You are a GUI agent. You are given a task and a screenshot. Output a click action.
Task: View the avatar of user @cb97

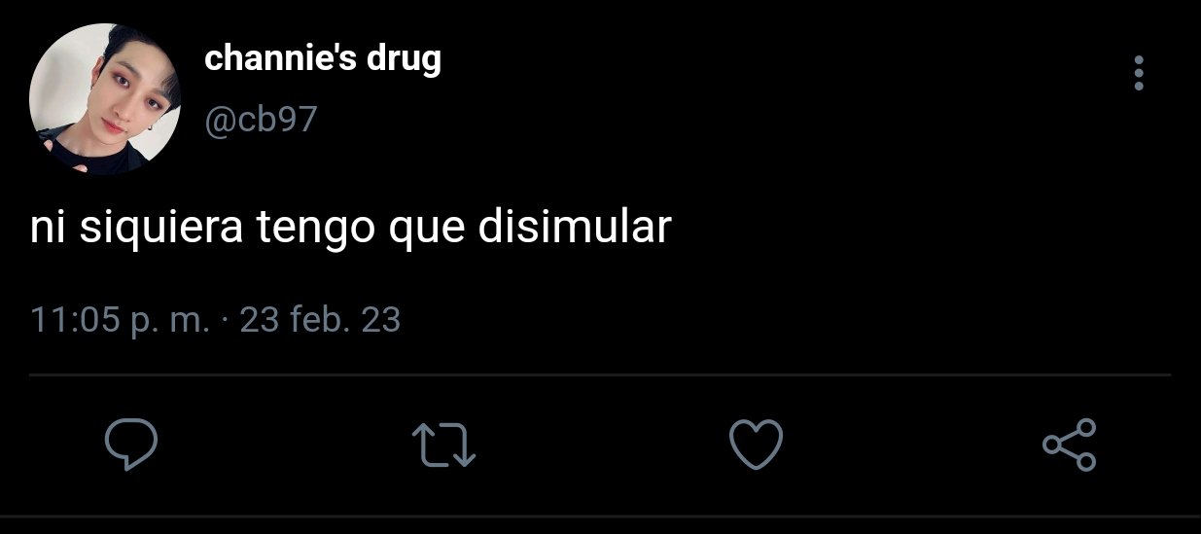(x=105, y=100)
